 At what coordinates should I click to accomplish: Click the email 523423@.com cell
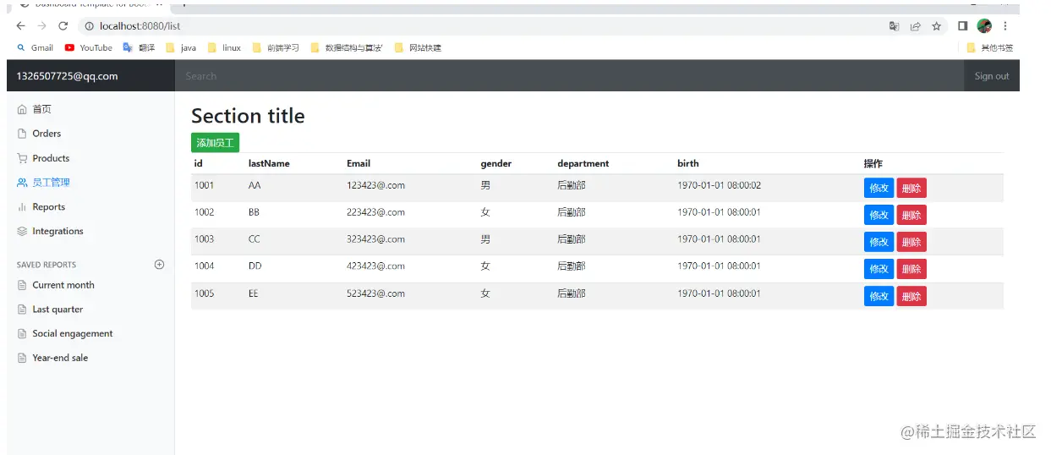[375, 293]
